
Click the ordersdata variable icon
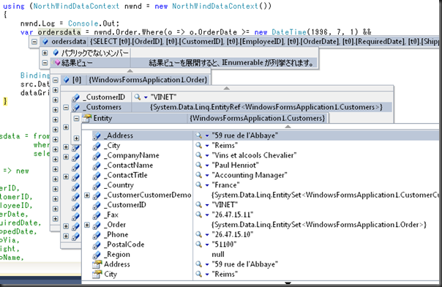pyautogui.click(x=45, y=42)
